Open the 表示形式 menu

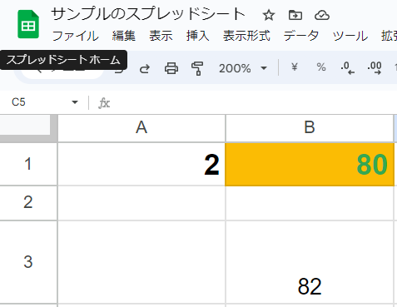click(246, 36)
